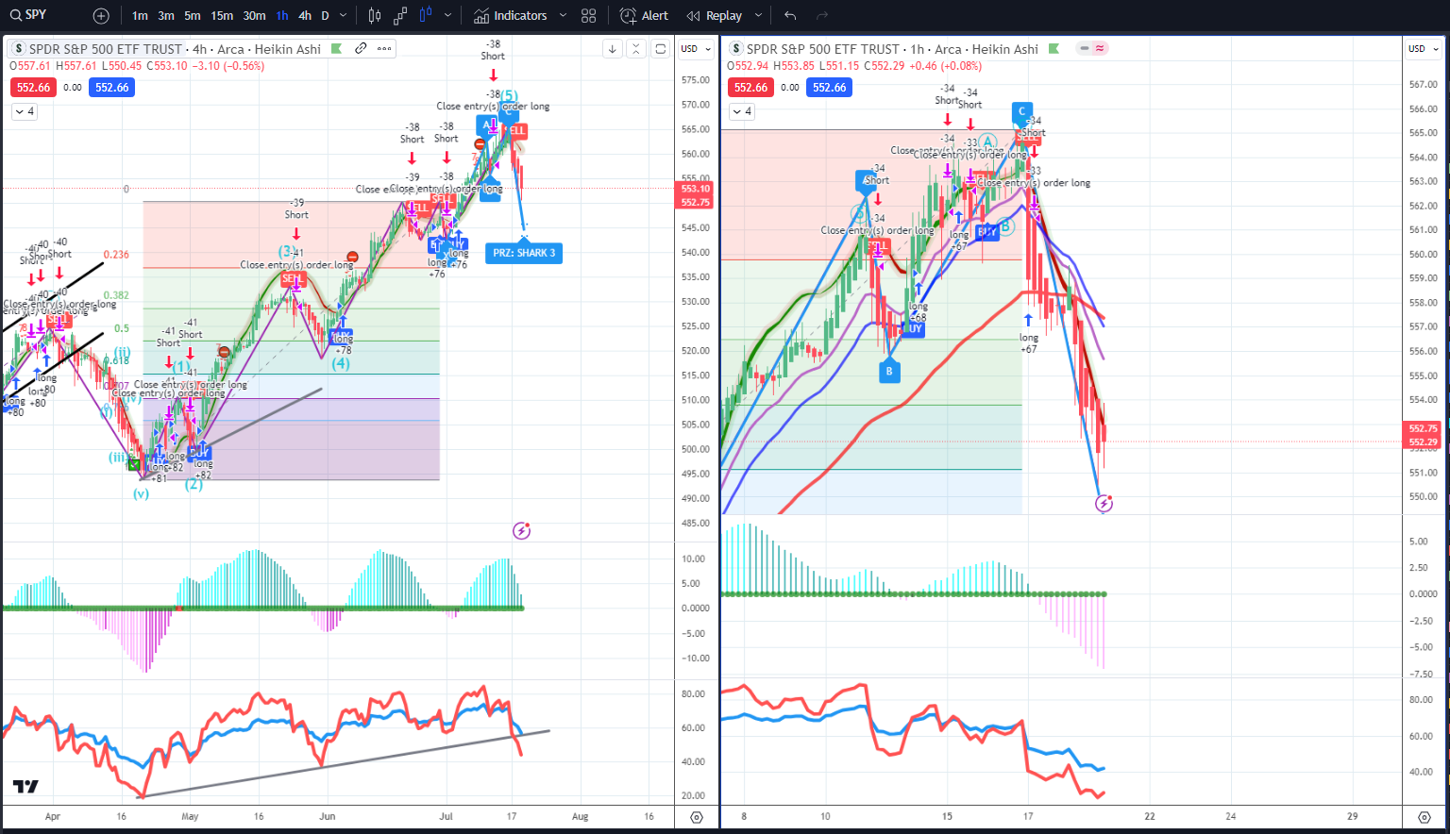This screenshot has height=834, width=1450.
Task: Expand the 4 indicators legend on 1h chart
Action: click(x=742, y=111)
